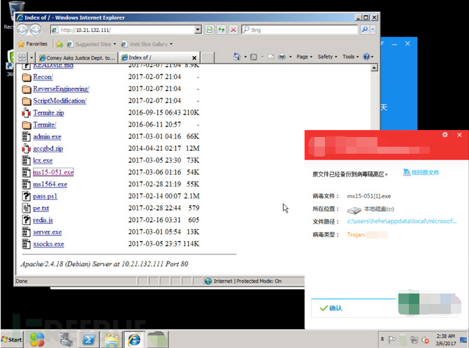
Task: Open Windows Explorer taskbar icon
Action: [x=112, y=340]
